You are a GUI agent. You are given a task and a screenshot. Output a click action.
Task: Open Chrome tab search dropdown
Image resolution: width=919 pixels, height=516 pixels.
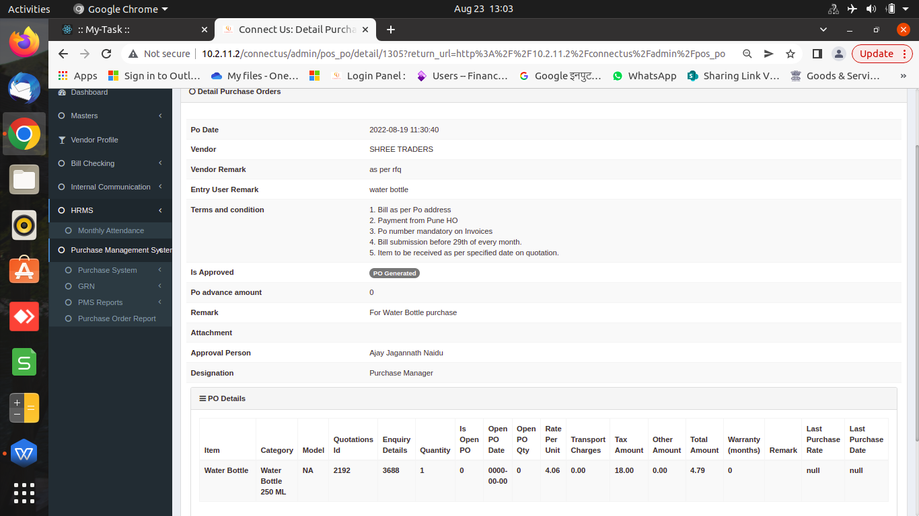(823, 30)
